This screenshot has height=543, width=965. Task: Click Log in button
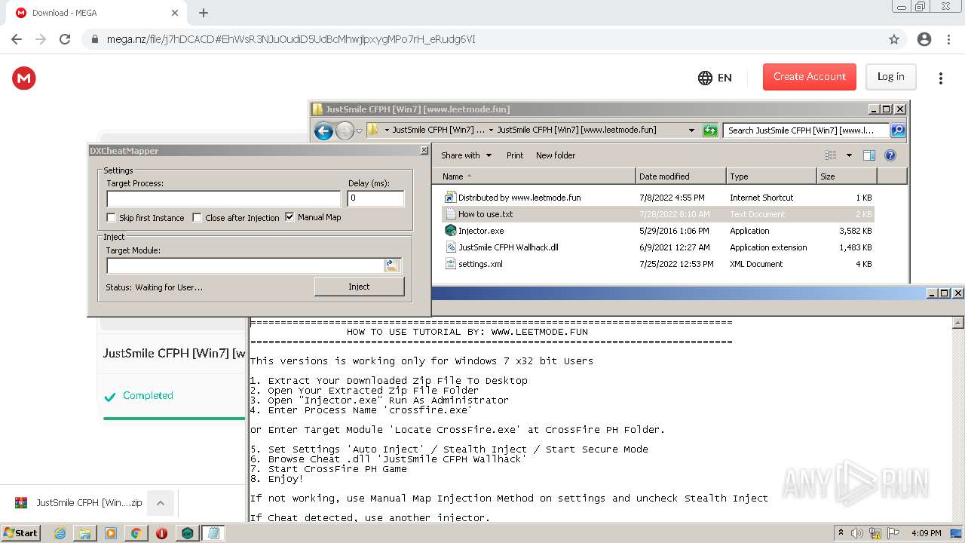click(890, 77)
